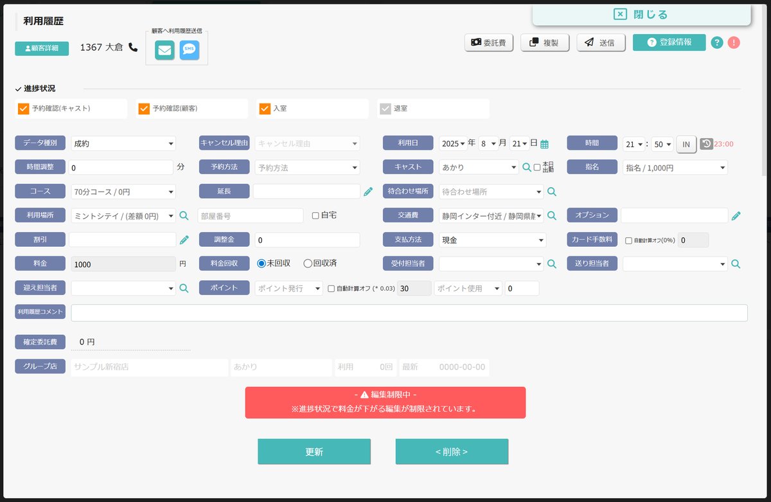
Task: Open customer details via the 顧客詳細 button
Action: [41, 48]
